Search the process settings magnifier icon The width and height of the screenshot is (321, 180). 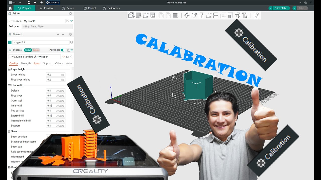click(x=71, y=57)
